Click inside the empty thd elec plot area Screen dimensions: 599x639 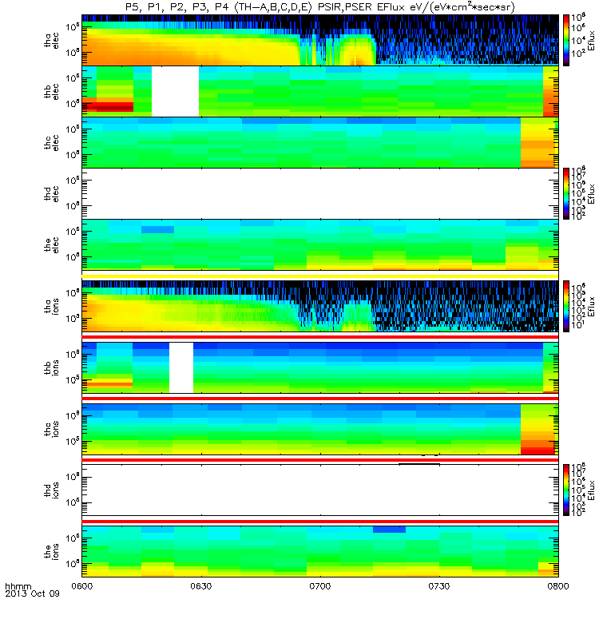320,193
